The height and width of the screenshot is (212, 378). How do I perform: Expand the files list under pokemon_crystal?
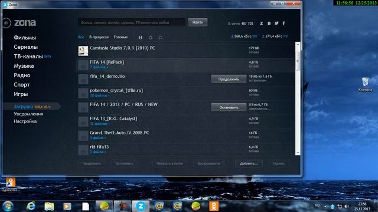[100, 95]
